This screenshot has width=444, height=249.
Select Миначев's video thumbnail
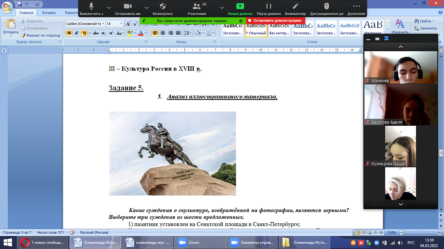coord(400,67)
